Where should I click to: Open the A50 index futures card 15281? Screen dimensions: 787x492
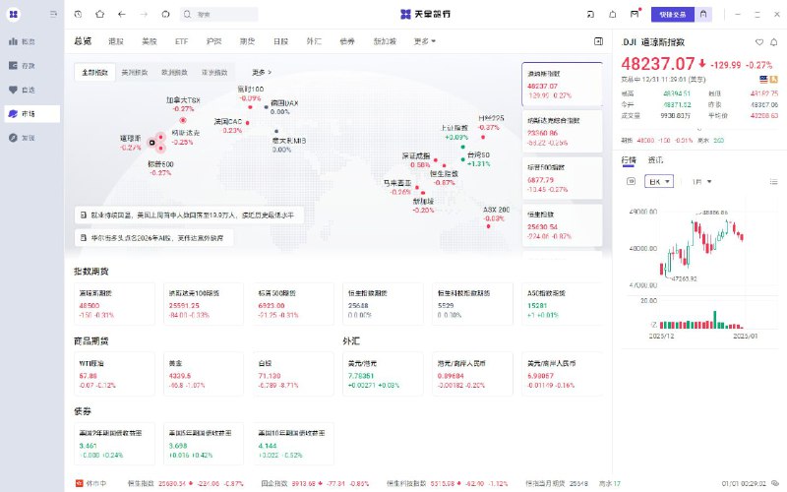point(562,304)
